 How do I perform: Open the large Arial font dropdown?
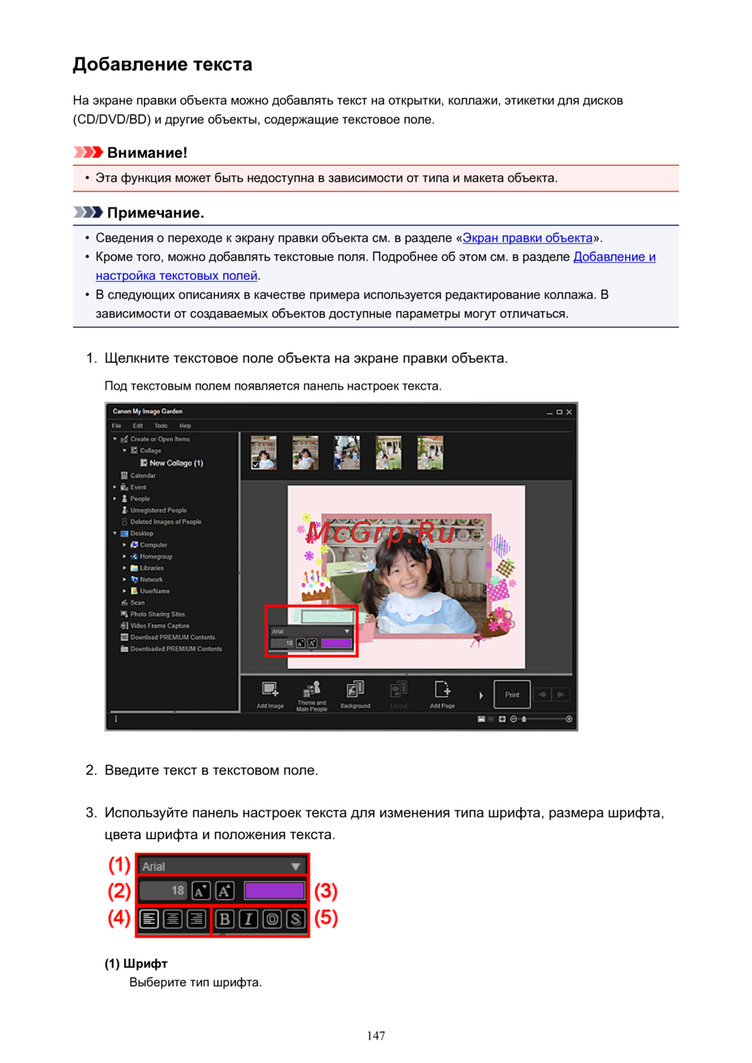tap(222, 867)
